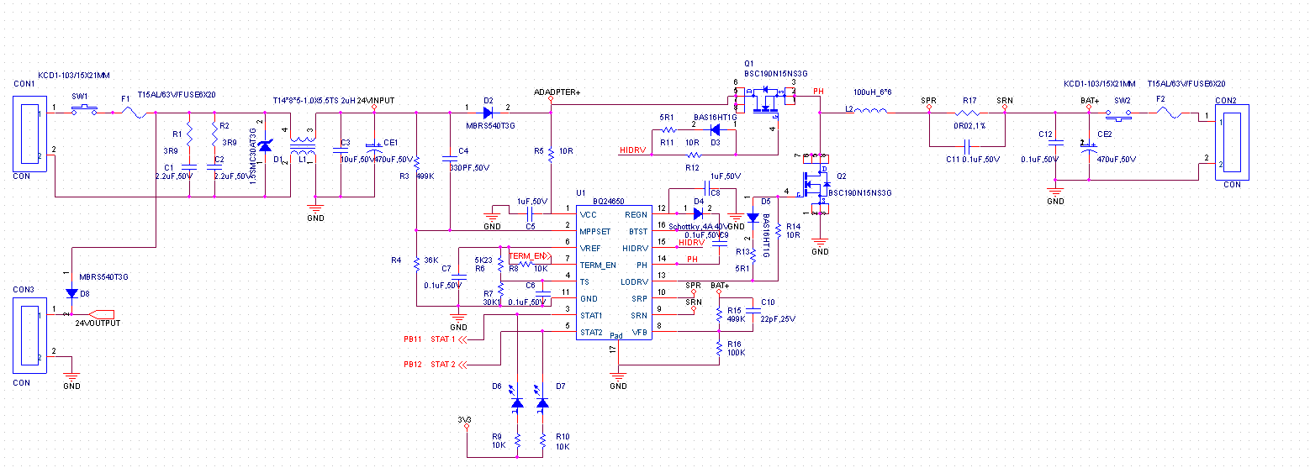
Task: Click the VFB pin name
Action: 641,332
